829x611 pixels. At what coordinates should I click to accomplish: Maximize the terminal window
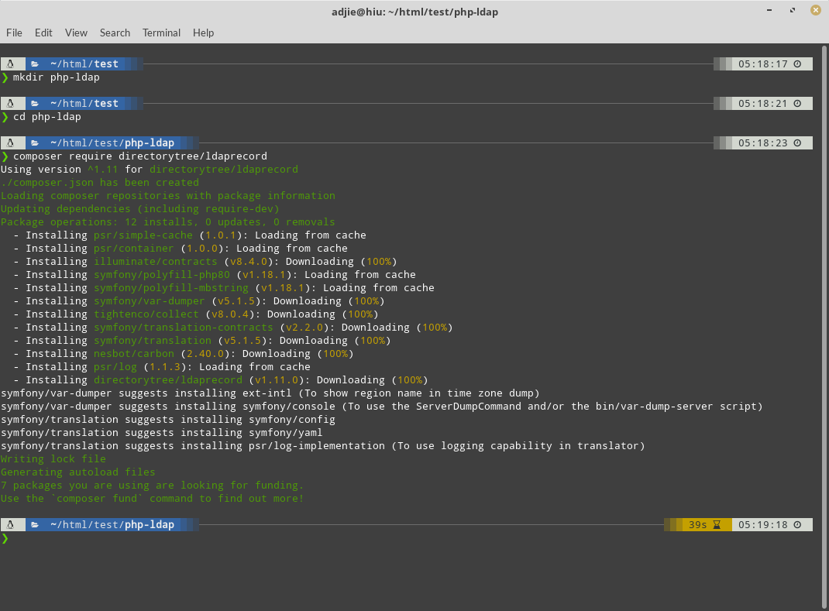793,11
